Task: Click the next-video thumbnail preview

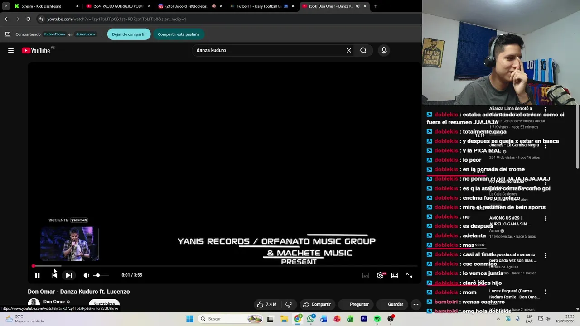Action: click(69, 244)
